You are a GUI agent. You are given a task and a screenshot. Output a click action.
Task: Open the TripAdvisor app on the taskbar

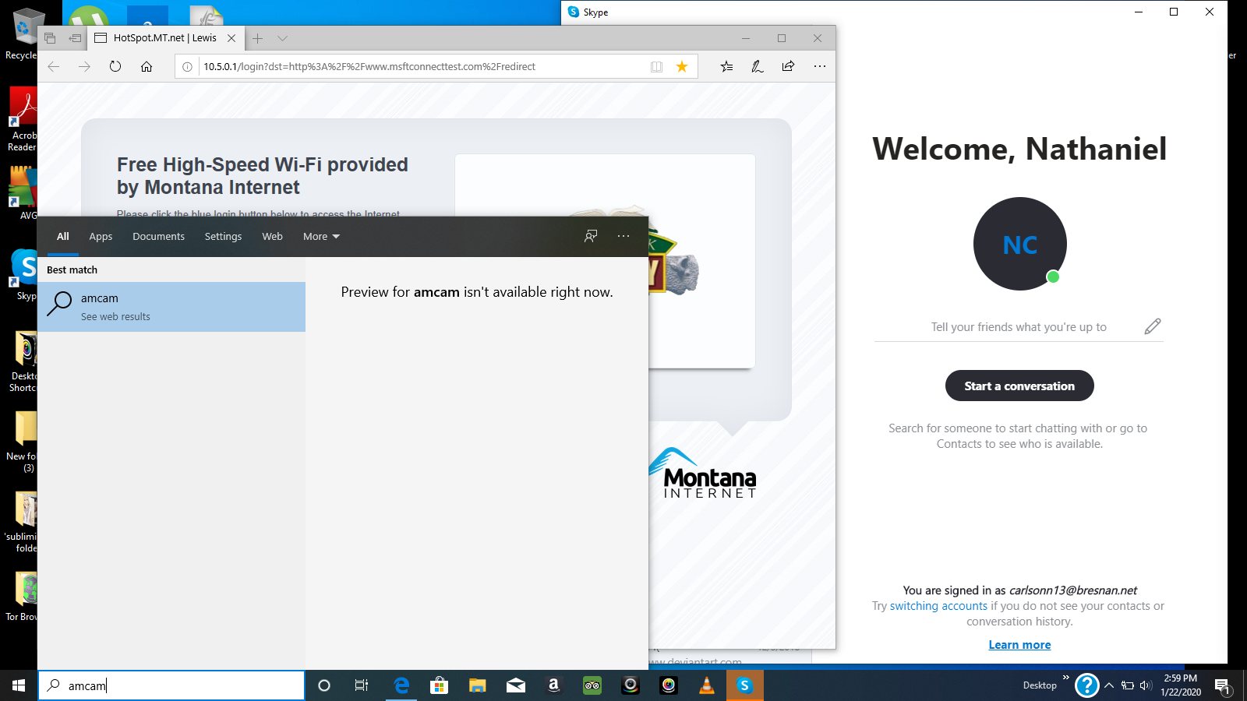[592, 685]
